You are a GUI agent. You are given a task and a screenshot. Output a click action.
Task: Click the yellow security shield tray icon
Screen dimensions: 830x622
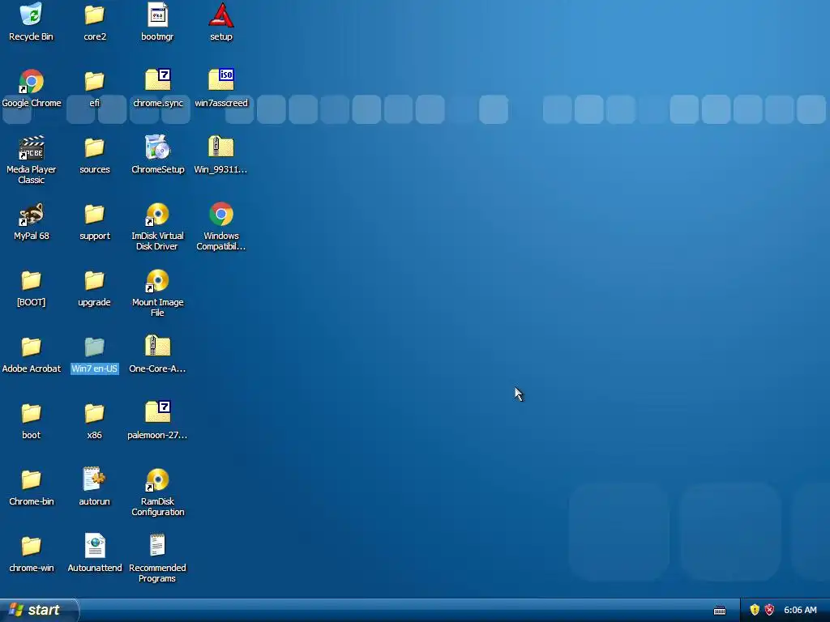point(755,610)
